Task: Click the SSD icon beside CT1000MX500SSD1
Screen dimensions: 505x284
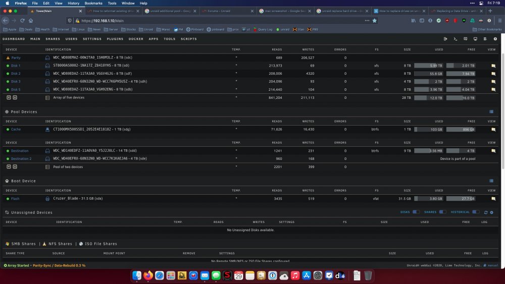Action: (x=47, y=130)
